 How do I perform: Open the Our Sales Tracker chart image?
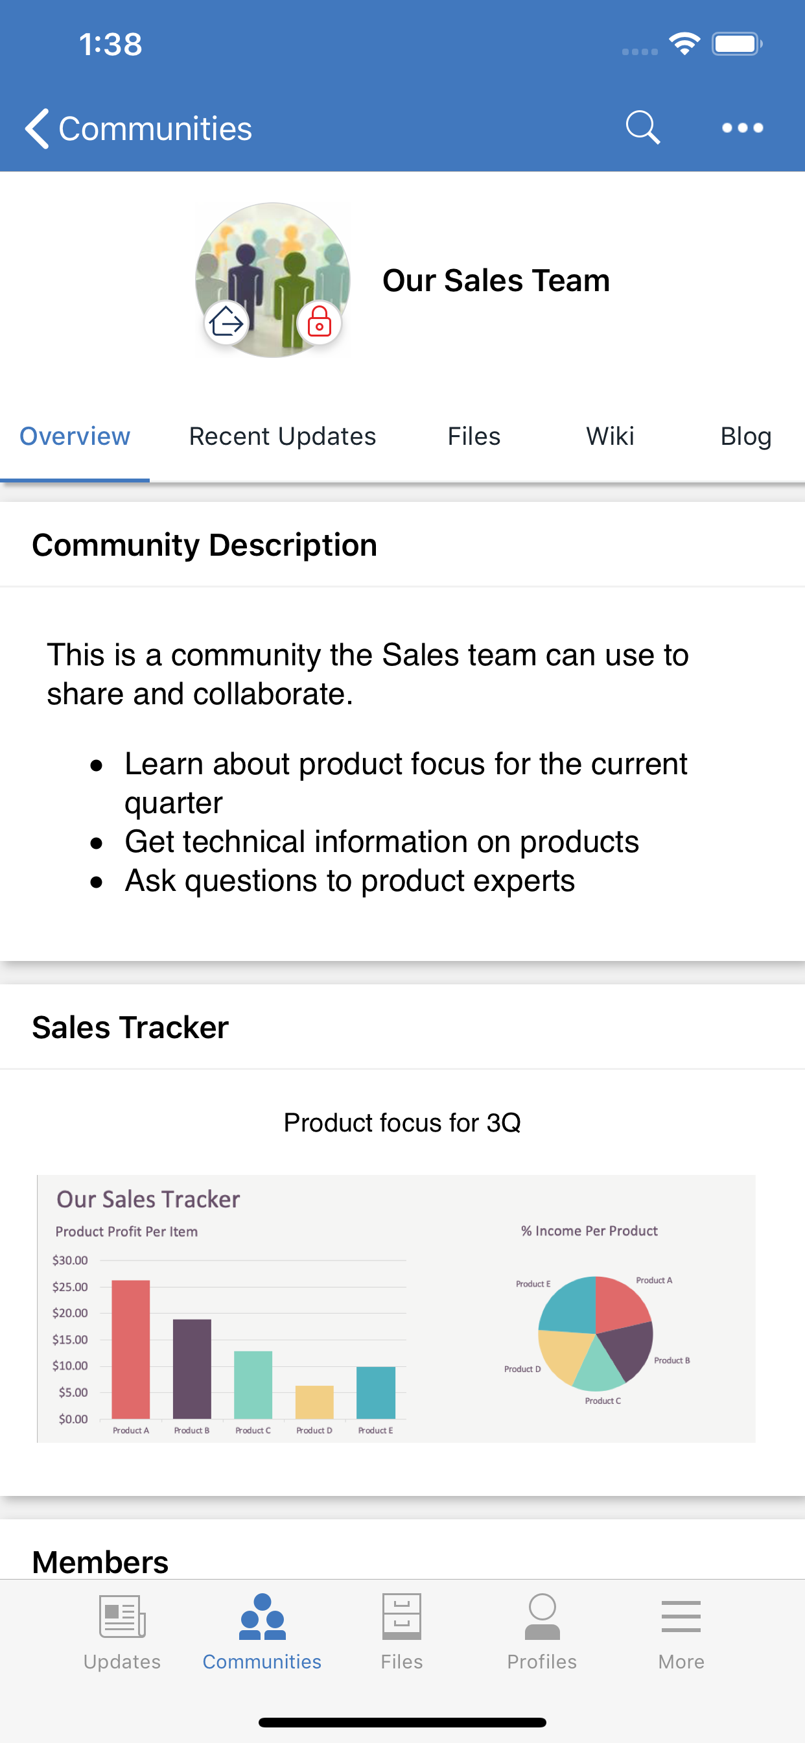tap(396, 1309)
